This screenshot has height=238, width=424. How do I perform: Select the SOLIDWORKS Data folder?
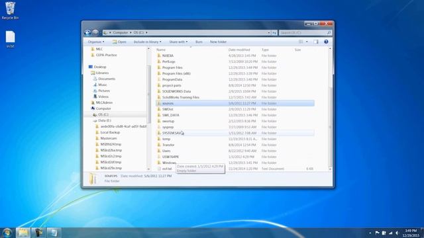(176, 91)
